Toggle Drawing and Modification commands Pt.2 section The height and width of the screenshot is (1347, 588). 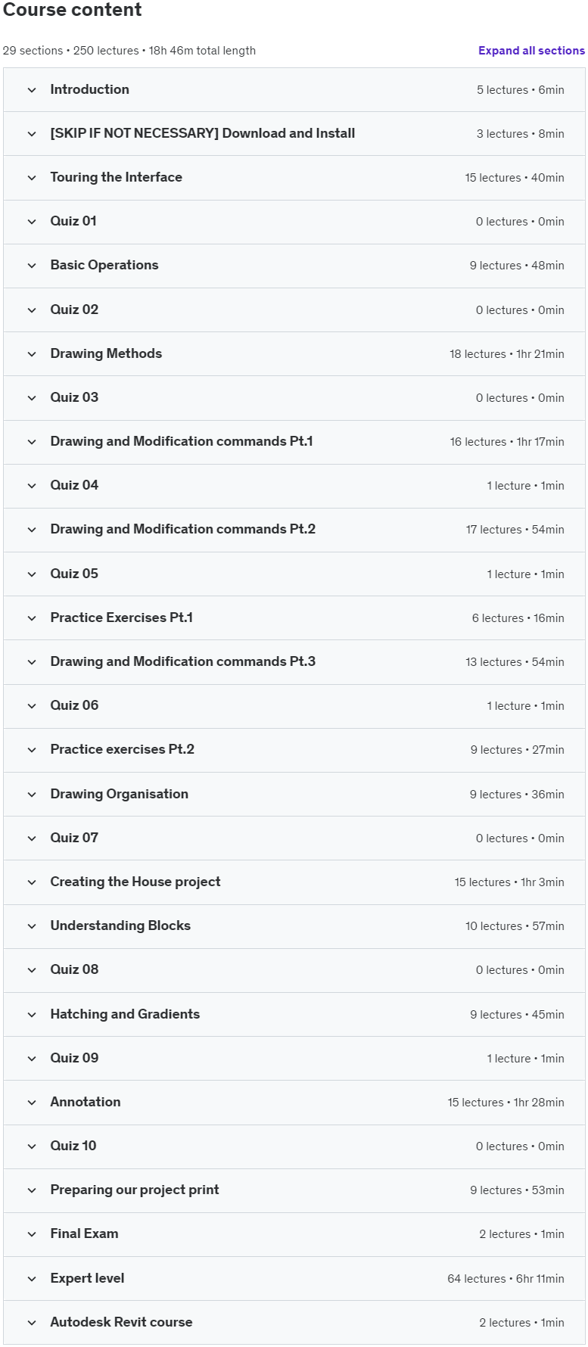tap(182, 529)
